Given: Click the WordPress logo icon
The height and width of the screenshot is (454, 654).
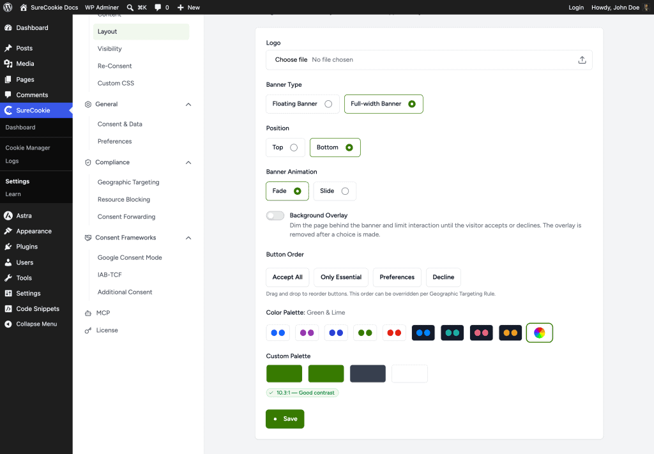Looking at the screenshot, I should pos(8,7).
